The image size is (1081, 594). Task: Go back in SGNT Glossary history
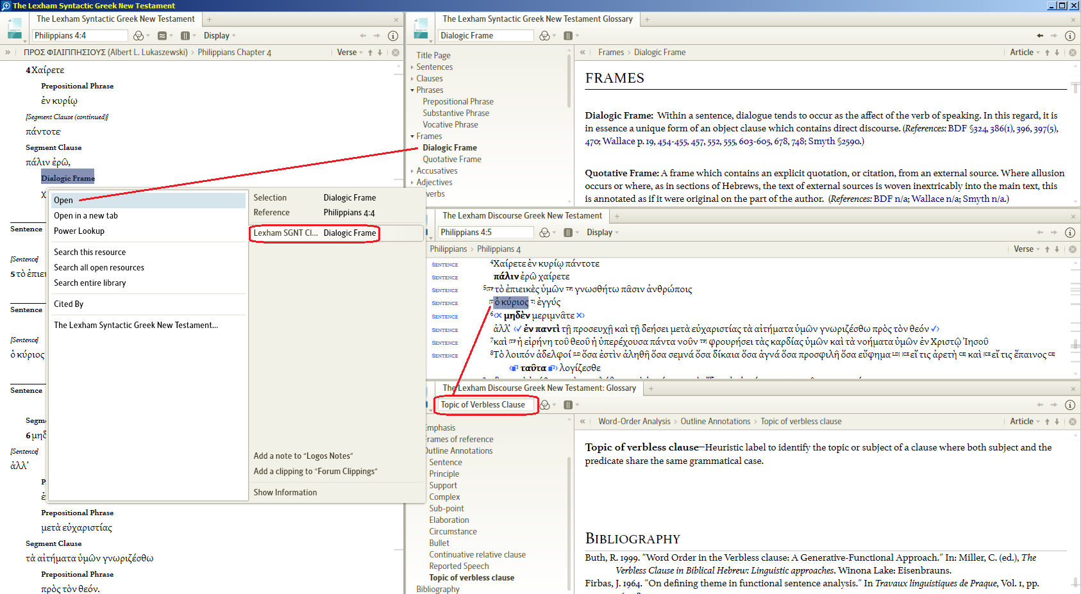[1040, 36]
